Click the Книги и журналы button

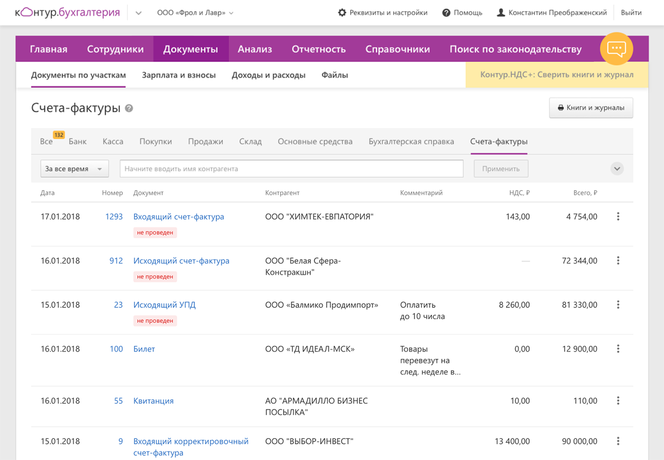tap(591, 108)
